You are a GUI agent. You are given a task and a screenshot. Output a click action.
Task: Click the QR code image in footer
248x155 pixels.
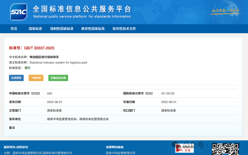click(x=225, y=149)
